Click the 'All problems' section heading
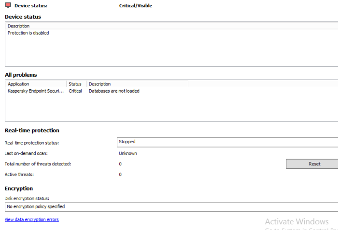The width and height of the screenshot is (338, 230). pyautogui.click(x=21, y=75)
